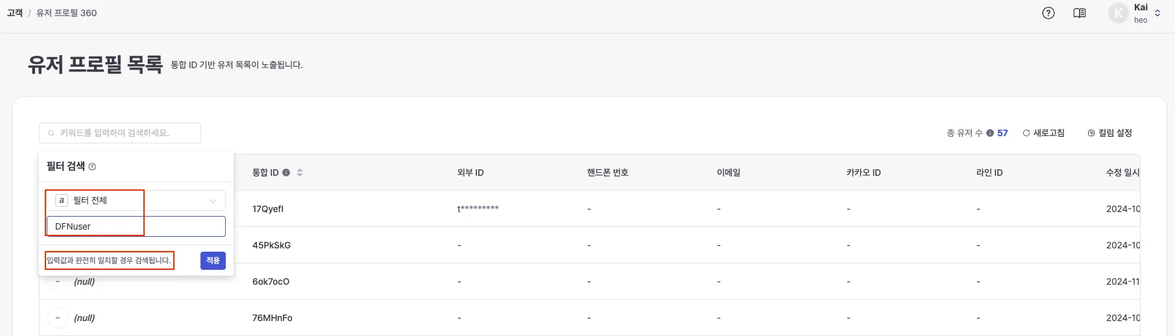The width and height of the screenshot is (1175, 336).
Task: Go to 고객 in the breadcrumb
Action: click(15, 13)
